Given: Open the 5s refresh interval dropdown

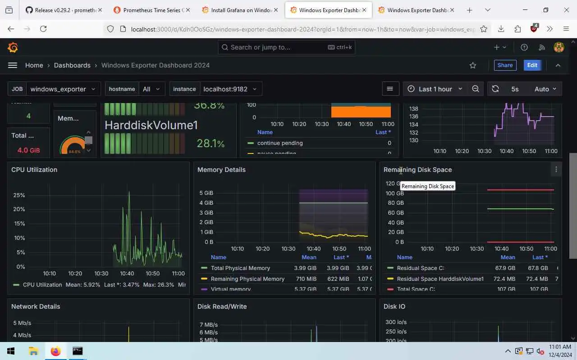Looking at the screenshot, I should click(515, 89).
